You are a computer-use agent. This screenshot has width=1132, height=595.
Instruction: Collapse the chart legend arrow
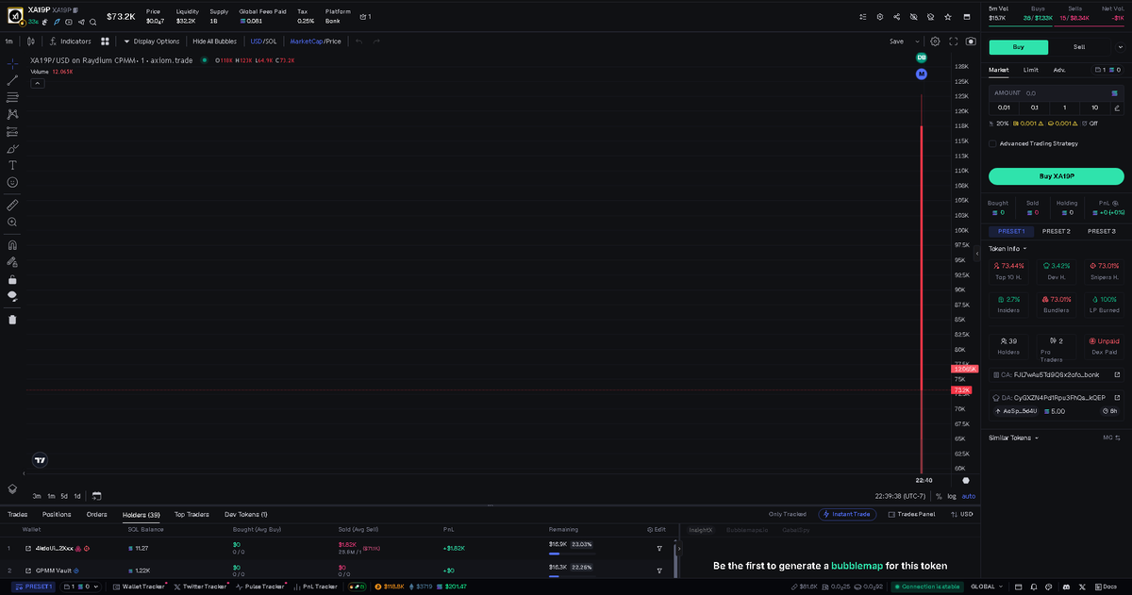tap(38, 83)
